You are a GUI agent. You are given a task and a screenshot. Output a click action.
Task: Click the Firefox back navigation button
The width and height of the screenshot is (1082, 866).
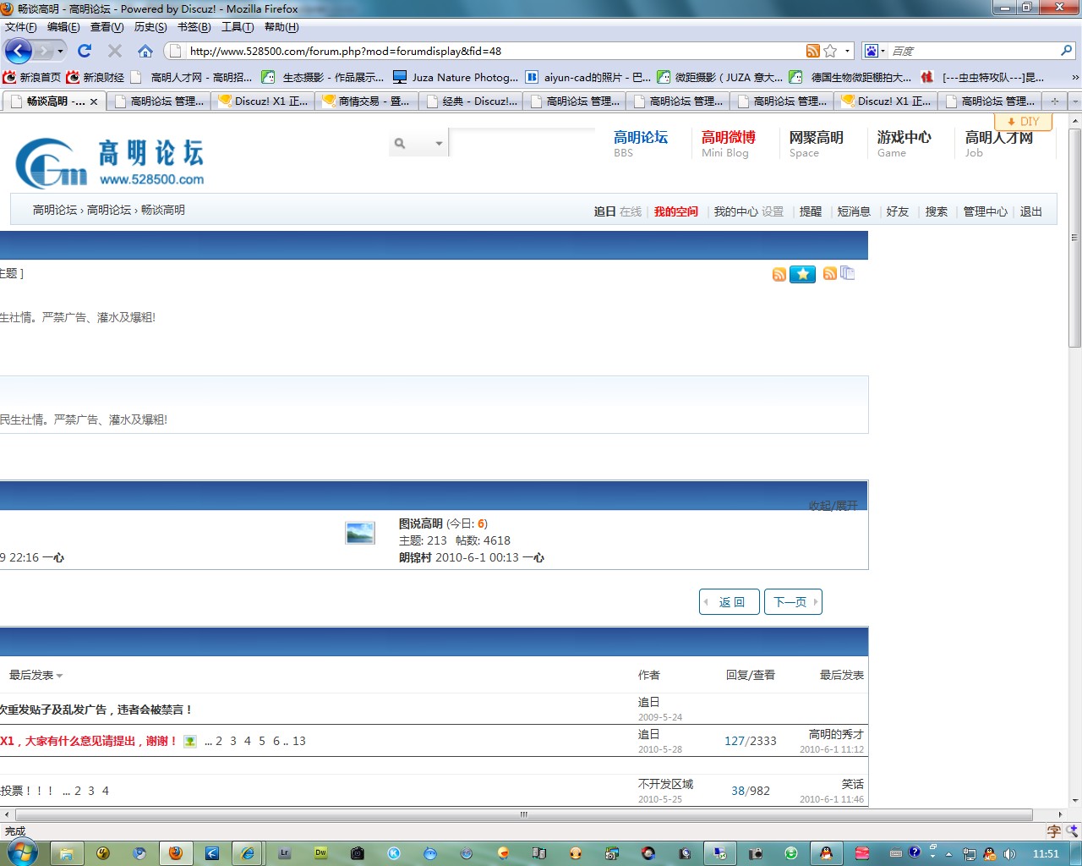tap(18, 51)
